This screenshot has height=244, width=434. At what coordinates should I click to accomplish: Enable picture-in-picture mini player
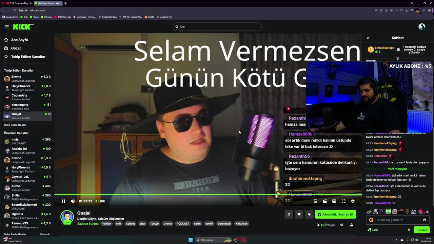315,201
